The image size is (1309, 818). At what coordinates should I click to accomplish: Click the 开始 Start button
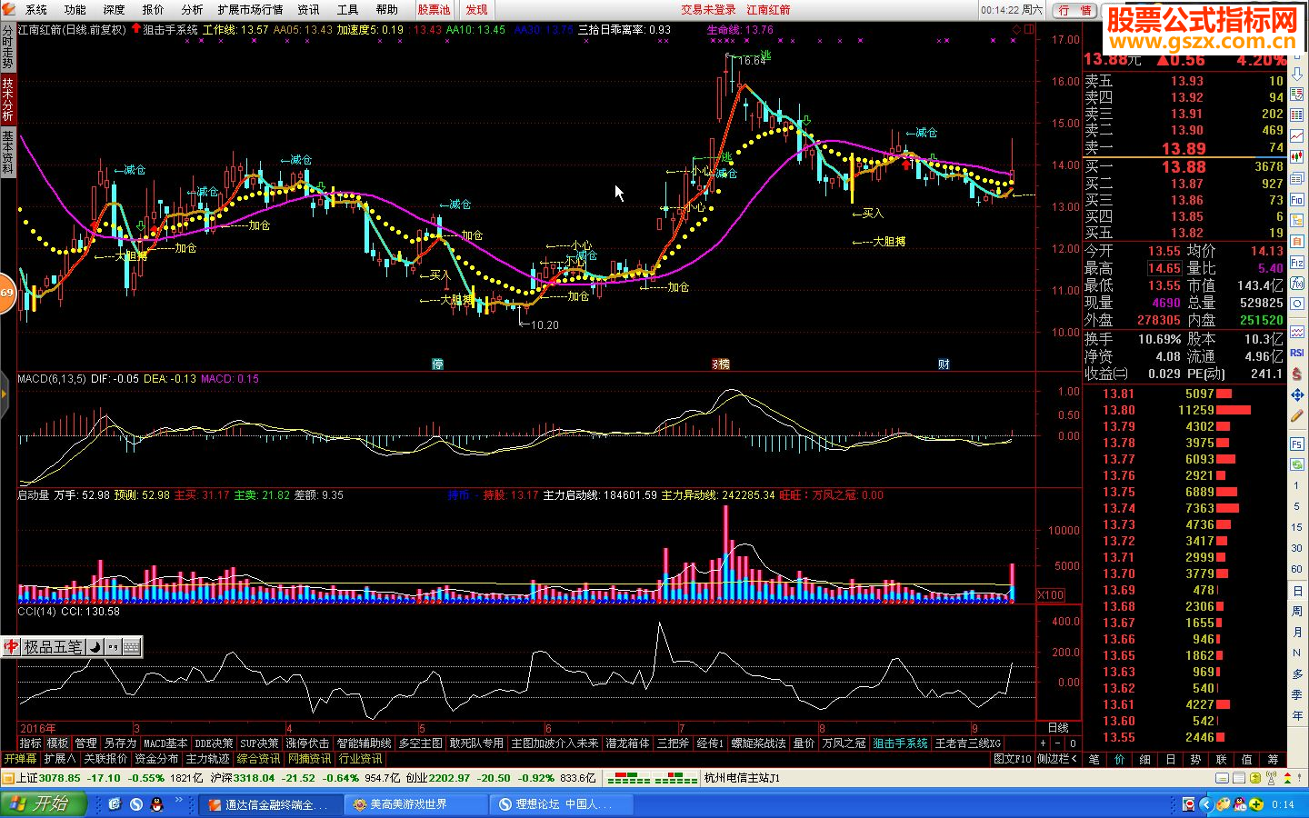[43, 803]
